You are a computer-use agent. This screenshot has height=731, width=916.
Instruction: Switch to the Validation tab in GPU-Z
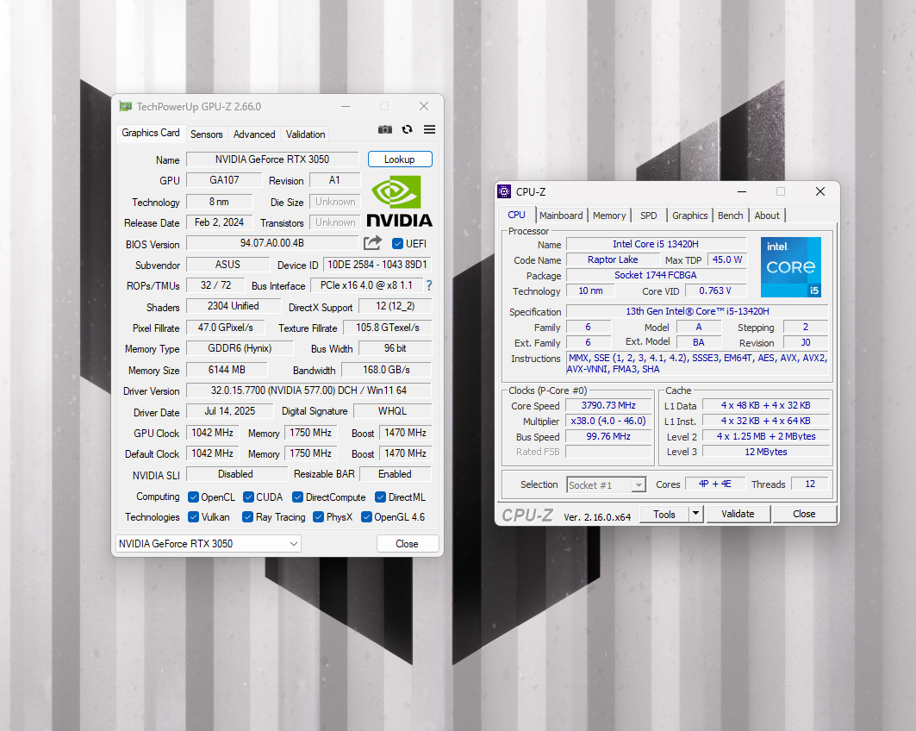click(305, 134)
